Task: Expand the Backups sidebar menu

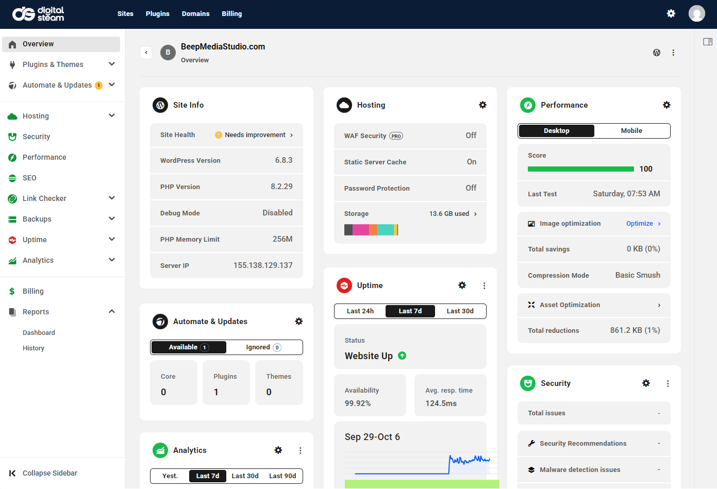Action: click(x=112, y=219)
